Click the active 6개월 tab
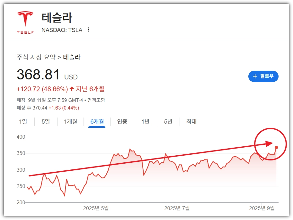293x220 pixels. point(97,122)
